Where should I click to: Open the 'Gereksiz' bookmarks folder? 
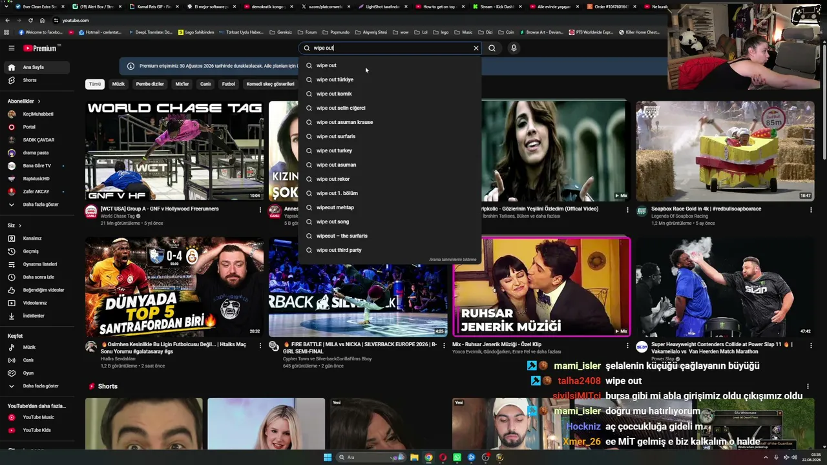(x=281, y=32)
